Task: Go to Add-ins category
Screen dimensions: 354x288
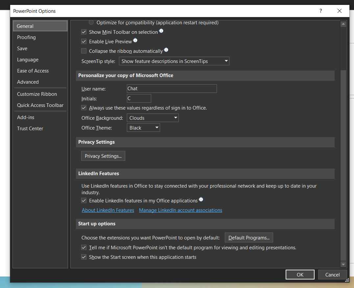Action: point(40,117)
